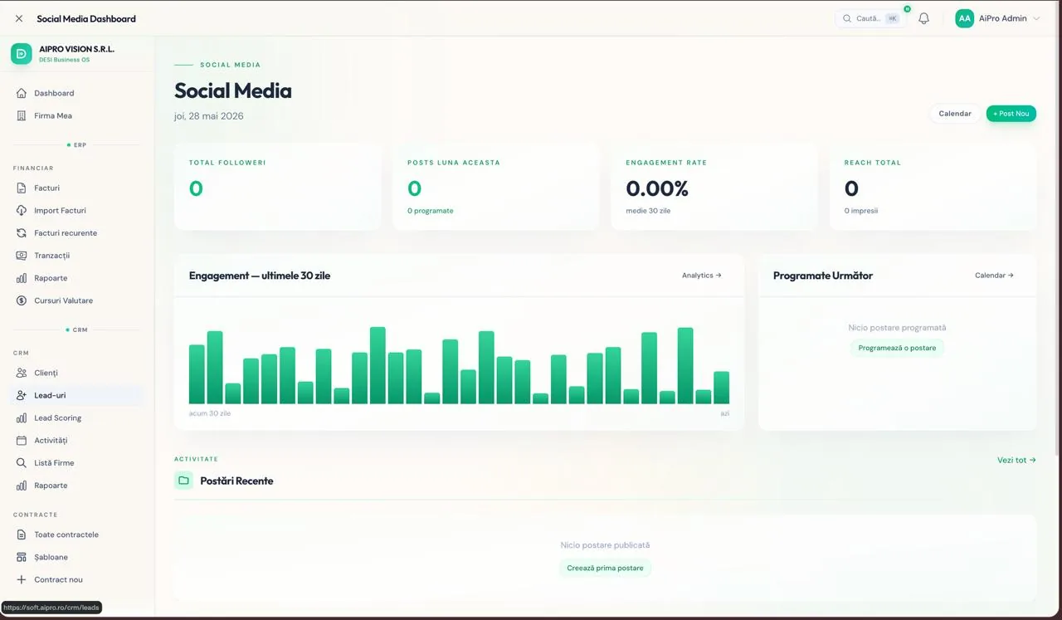Image resolution: width=1062 pixels, height=620 pixels.
Task: Open Calendar → link in Programate Următor
Action: [x=994, y=276]
